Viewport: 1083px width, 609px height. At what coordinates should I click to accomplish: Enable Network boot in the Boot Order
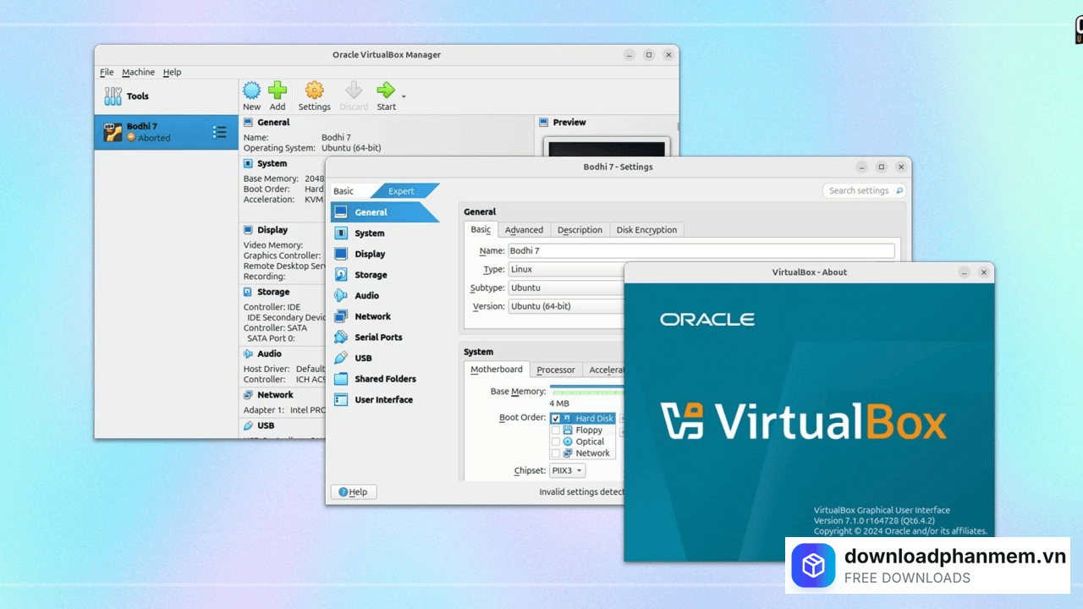pyautogui.click(x=556, y=453)
